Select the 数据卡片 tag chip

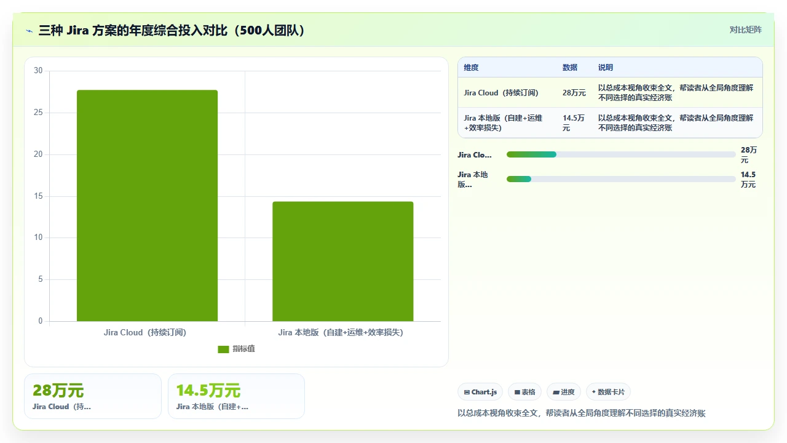[608, 392]
